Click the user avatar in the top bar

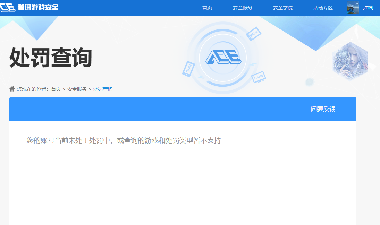click(x=353, y=7)
